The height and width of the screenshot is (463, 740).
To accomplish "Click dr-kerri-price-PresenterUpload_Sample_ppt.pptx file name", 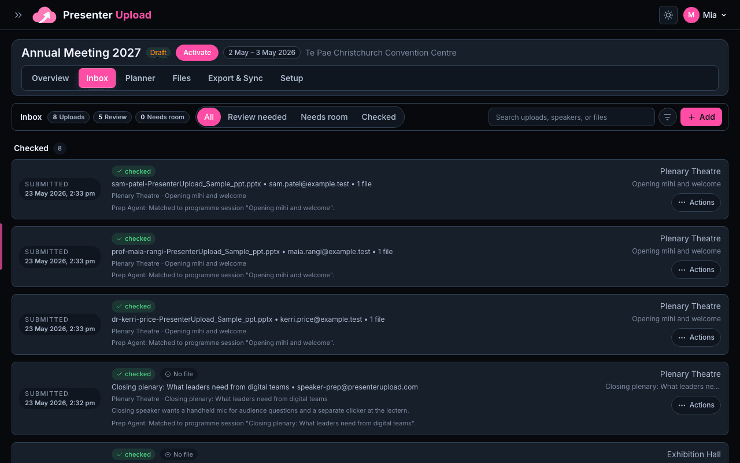I will click(x=192, y=319).
